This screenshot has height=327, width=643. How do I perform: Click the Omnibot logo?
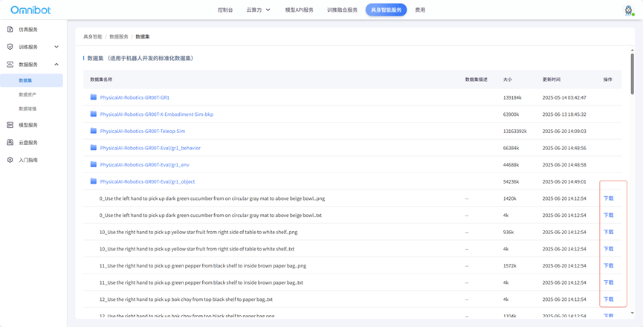[30, 10]
